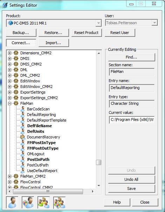Select the UseDefaultReport entry

(x=42, y=171)
